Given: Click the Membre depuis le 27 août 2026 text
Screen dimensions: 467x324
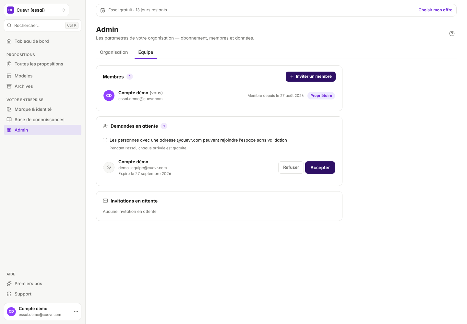Looking at the screenshot, I should [x=275, y=96].
